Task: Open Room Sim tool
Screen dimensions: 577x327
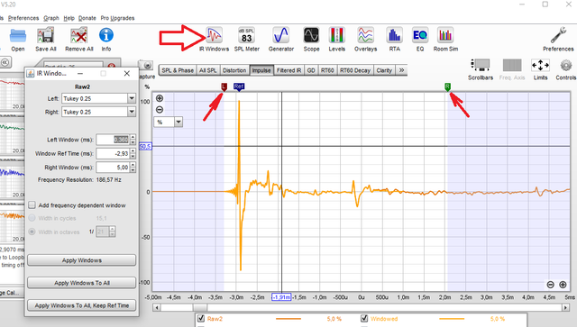Action: (x=445, y=39)
